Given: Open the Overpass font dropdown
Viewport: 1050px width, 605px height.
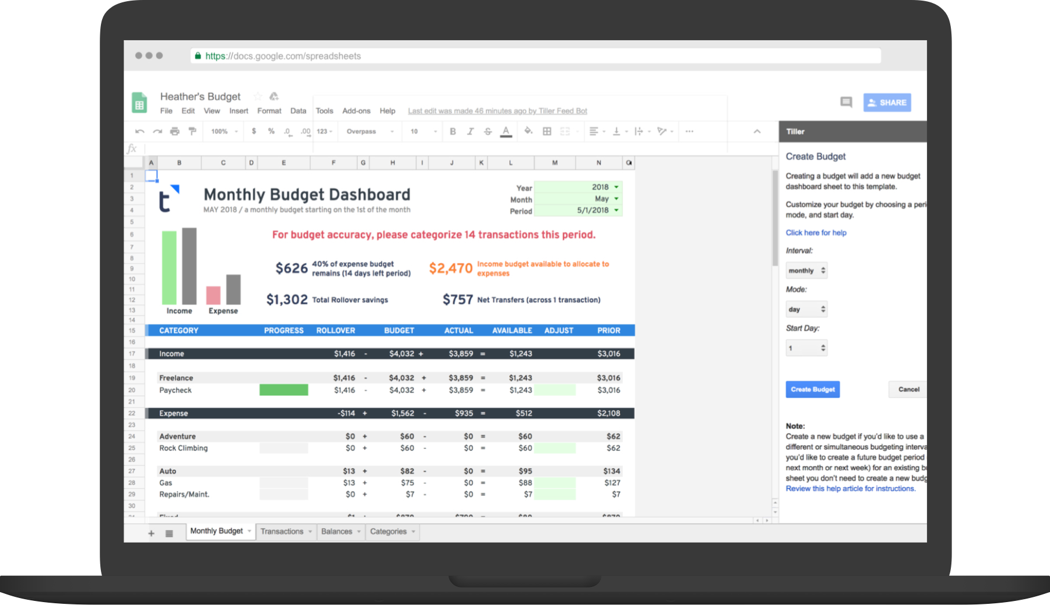Looking at the screenshot, I should click(370, 131).
